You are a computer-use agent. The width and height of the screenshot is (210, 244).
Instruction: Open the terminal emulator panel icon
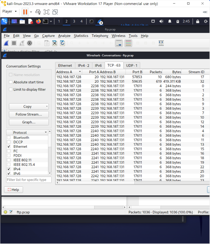click(45, 21)
